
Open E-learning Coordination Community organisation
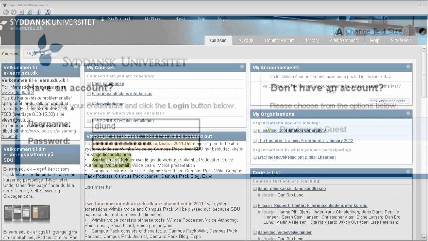(292, 130)
